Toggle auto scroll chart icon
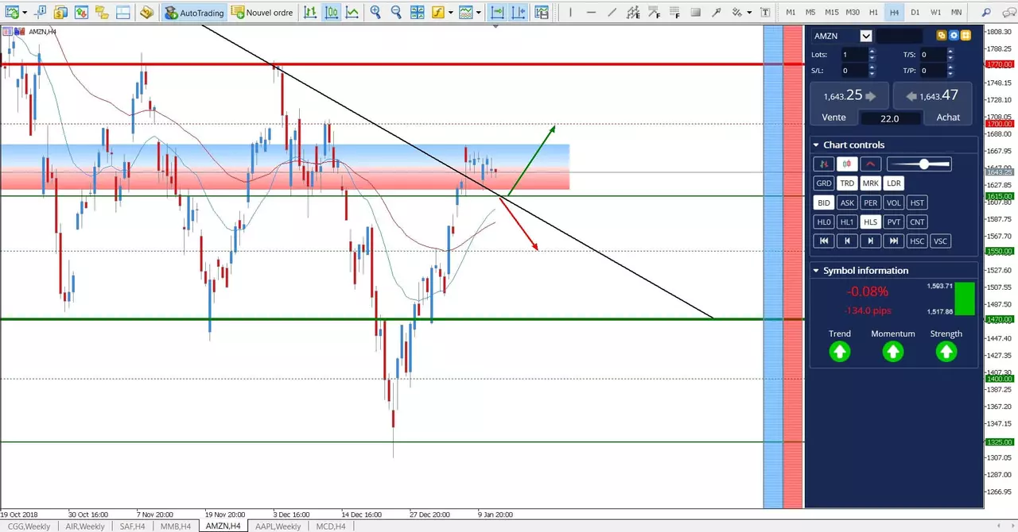 (x=497, y=13)
